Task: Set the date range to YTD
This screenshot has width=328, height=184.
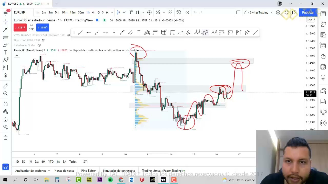Action: 51,162
